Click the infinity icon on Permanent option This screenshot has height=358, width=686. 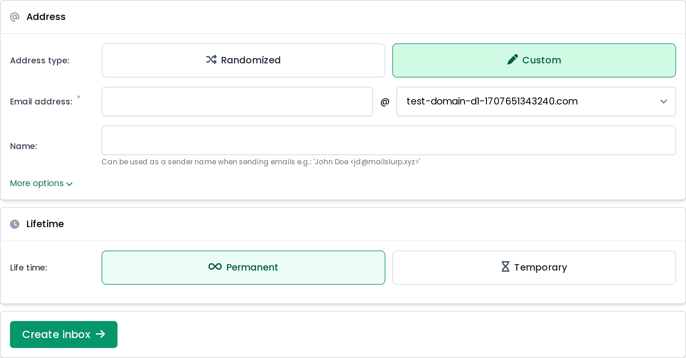[x=215, y=267]
